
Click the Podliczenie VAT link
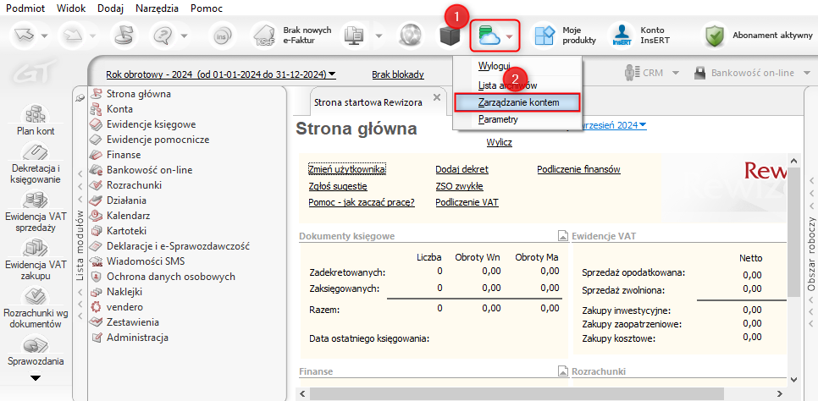click(x=467, y=202)
